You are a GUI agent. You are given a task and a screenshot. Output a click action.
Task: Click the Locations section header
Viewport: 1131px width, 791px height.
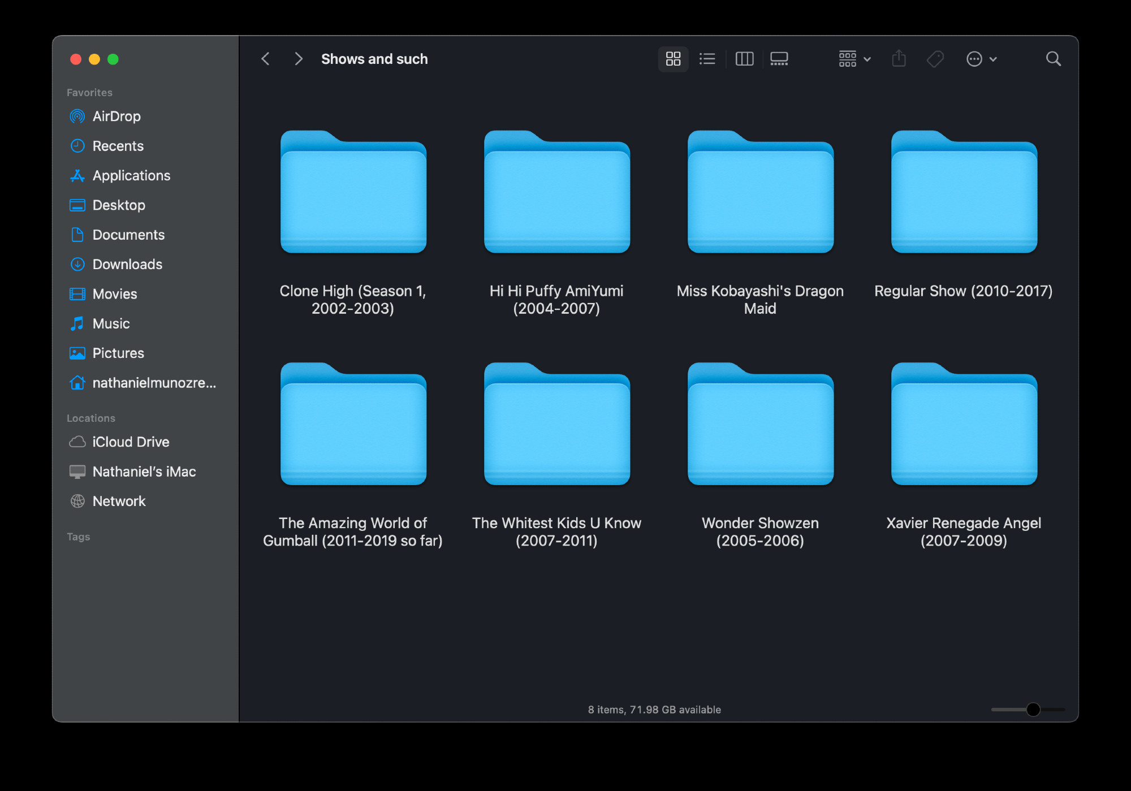[91, 418]
